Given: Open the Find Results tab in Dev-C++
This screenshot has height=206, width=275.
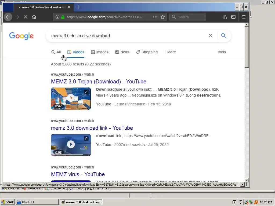Looking at the screenshot, I should pyautogui.click(x=98, y=189).
